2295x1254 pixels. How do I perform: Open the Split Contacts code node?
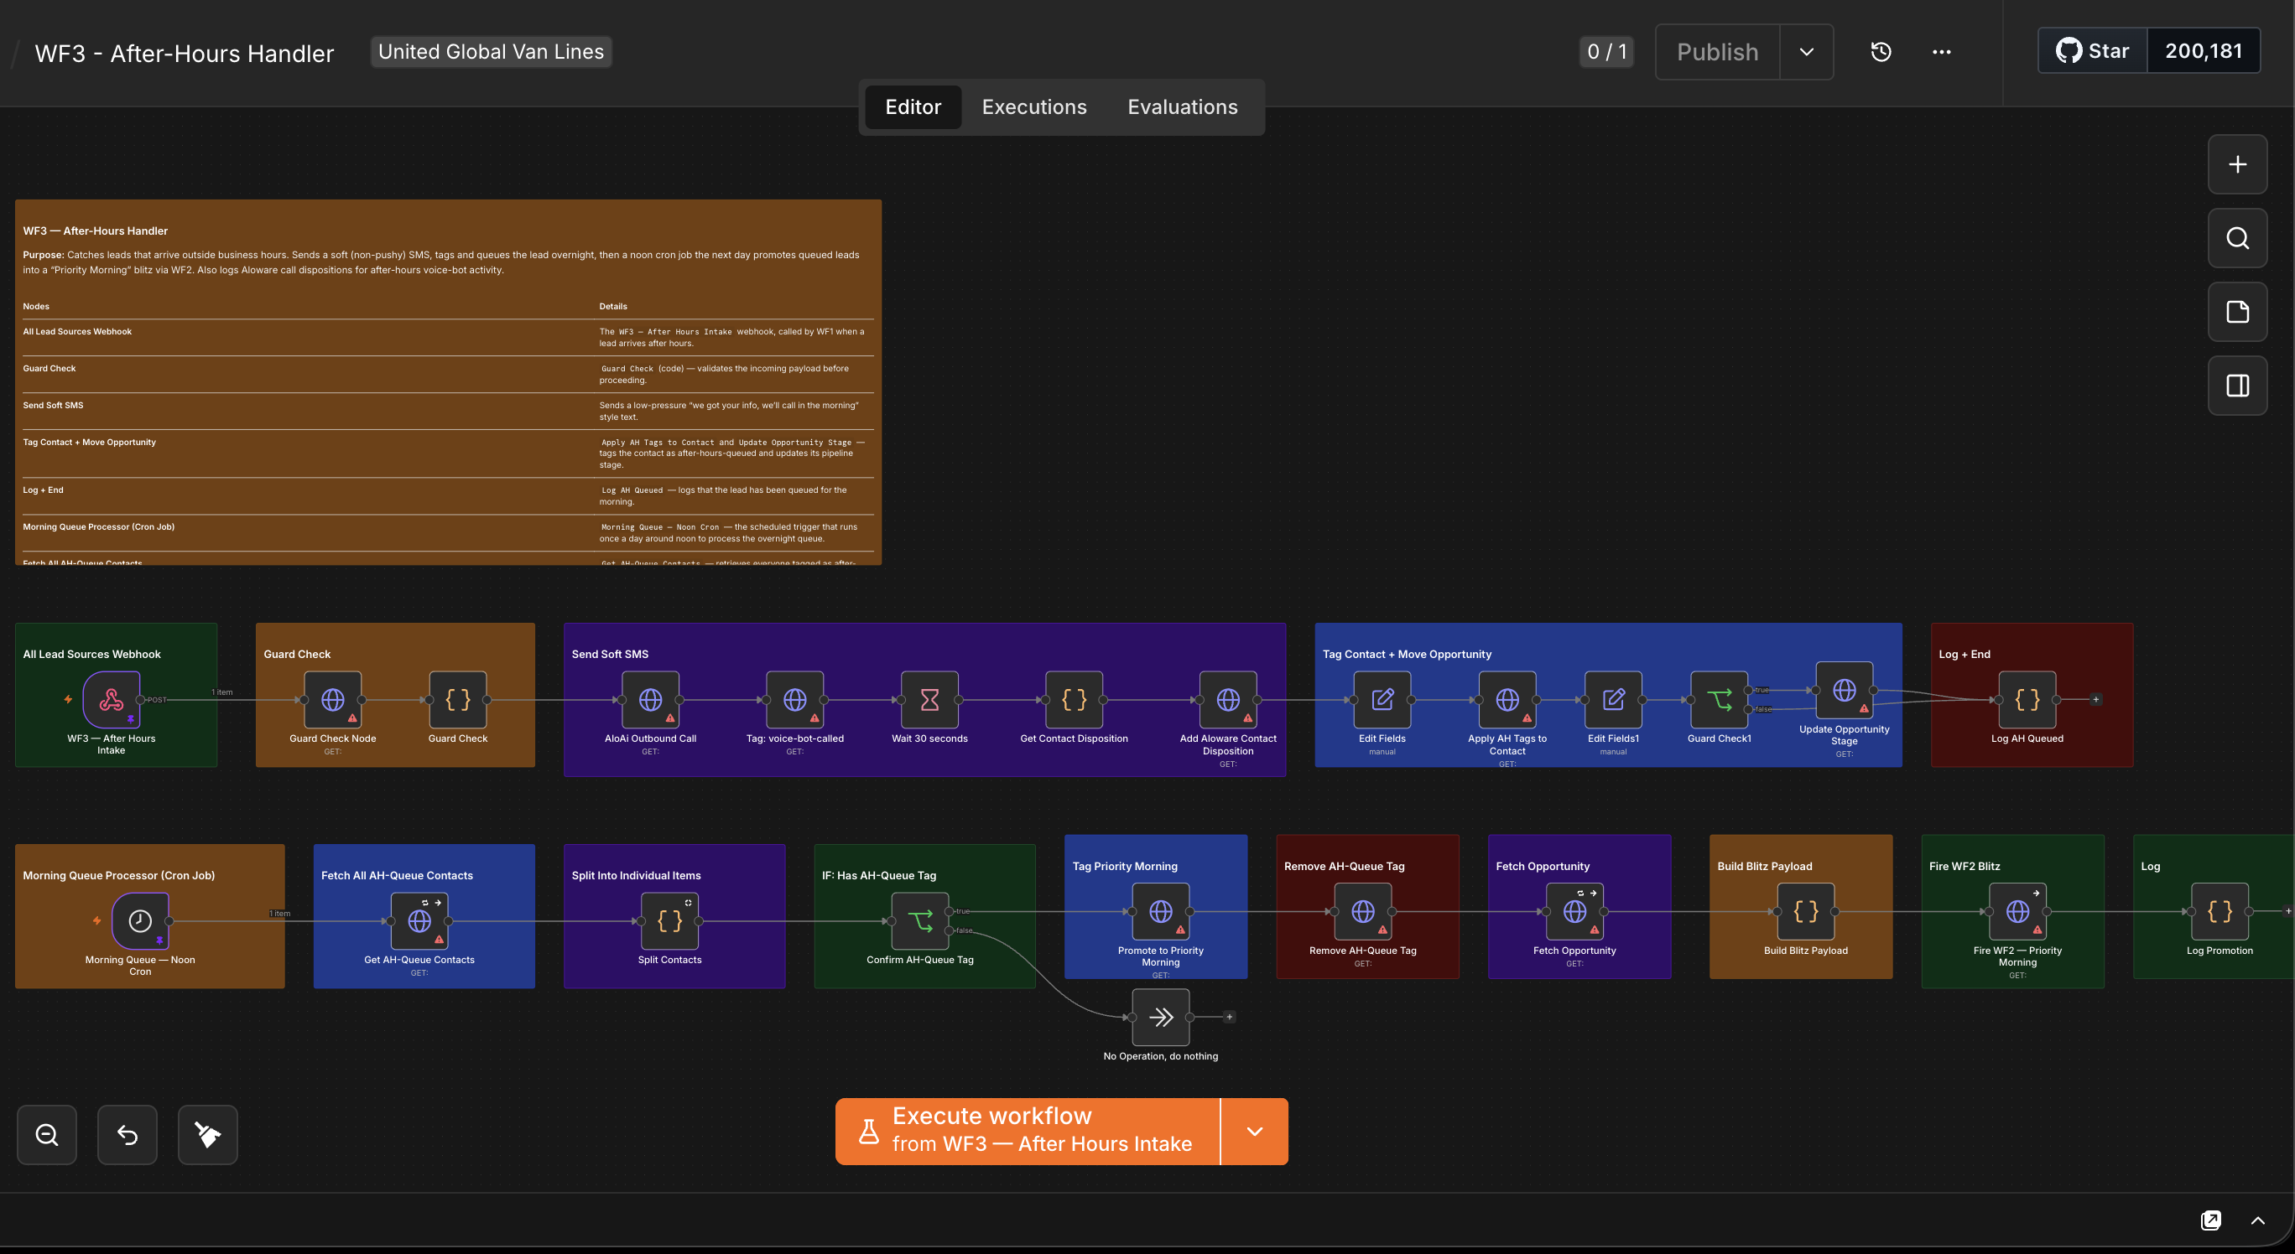669,921
